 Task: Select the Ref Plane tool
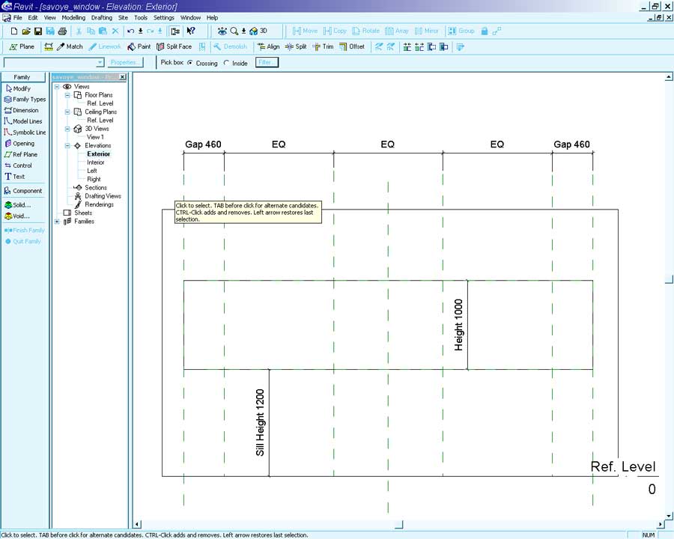pos(21,154)
